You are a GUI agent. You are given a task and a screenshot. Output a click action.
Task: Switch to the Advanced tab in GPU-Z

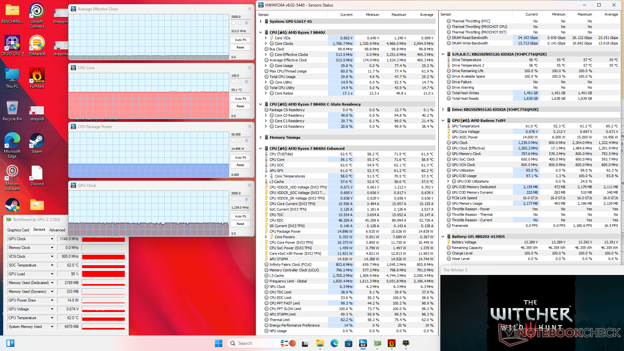point(57,230)
